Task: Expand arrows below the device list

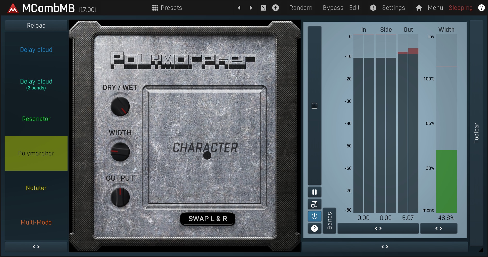Action: pyautogui.click(x=36, y=247)
